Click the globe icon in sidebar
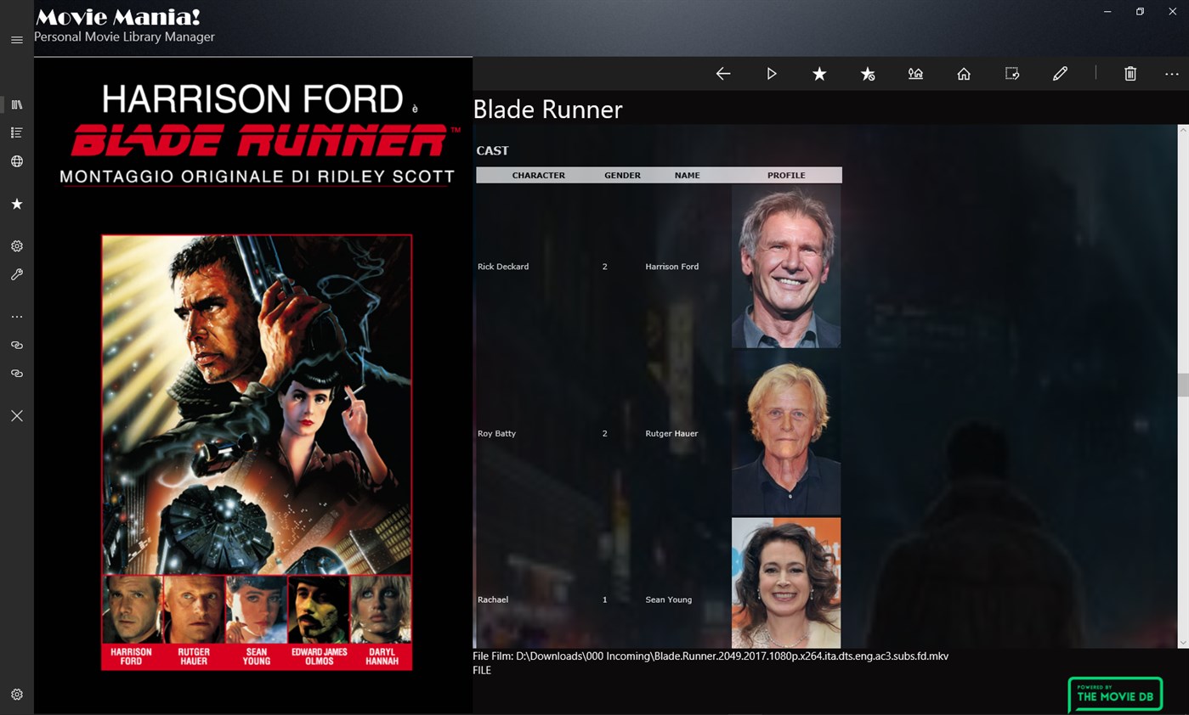This screenshot has width=1189, height=715. tap(16, 161)
